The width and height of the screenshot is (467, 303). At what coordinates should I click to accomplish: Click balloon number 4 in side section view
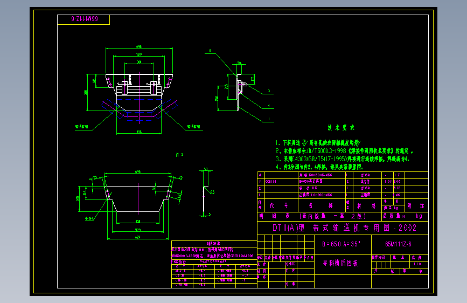pyautogui.click(x=269, y=105)
